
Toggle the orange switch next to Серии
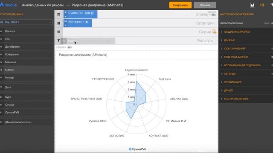pyautogui.click(x=214, y=32)
